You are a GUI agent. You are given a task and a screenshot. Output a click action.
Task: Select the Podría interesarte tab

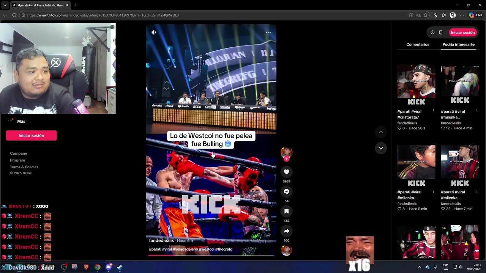458,44
